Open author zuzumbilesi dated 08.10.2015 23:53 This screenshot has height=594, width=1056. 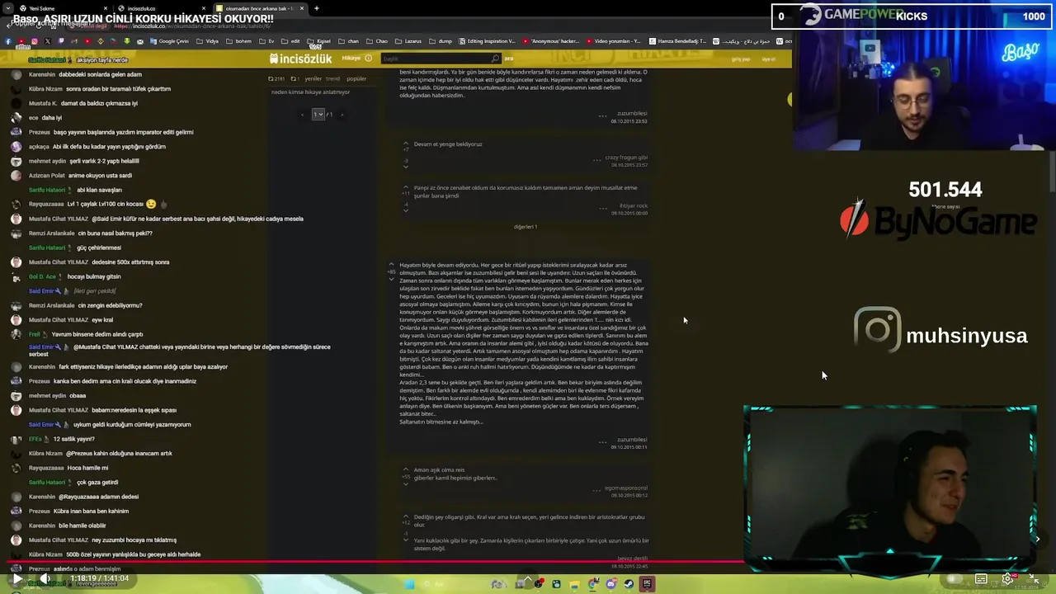click(x=632, y=113)
